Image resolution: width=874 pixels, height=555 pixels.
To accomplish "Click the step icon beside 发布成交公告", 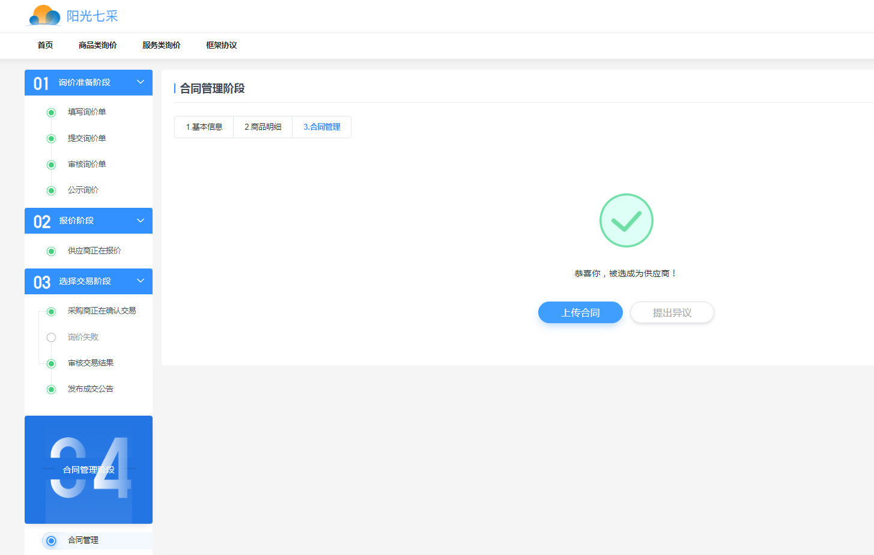I will click(x=51, y=389).
